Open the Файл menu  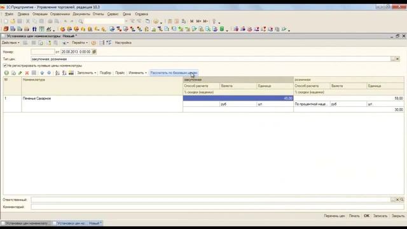coord(9,14)
